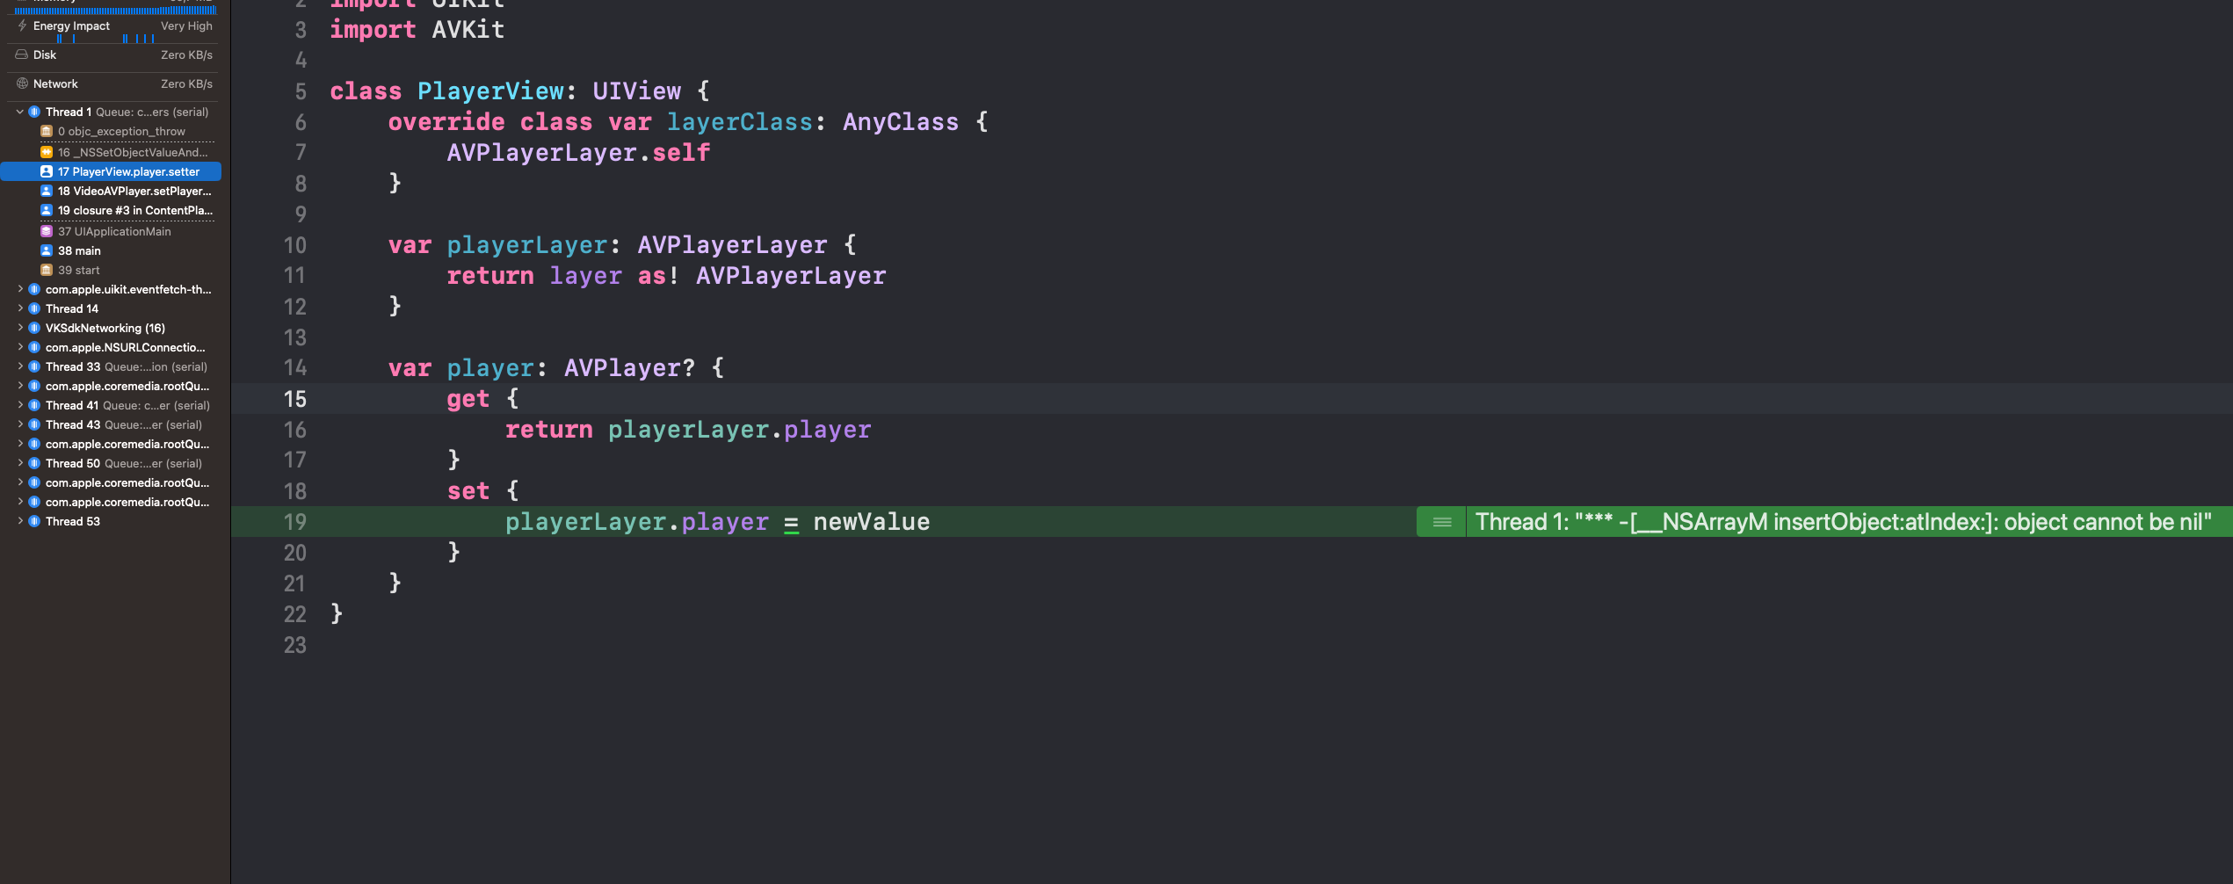Select frame 17 PlayerView.player.setter
This screenshot has width=2233, height=884.
(111, 171)
